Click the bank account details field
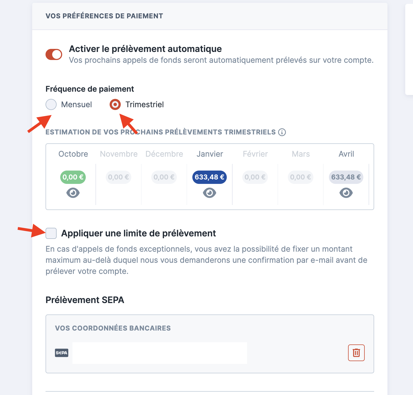 pyautogui.click(x=160, y=353)
